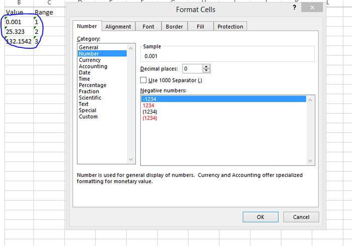The width and height of the screenshot is (352, 246).
Task: Open the Font tab
Action: 148,27
